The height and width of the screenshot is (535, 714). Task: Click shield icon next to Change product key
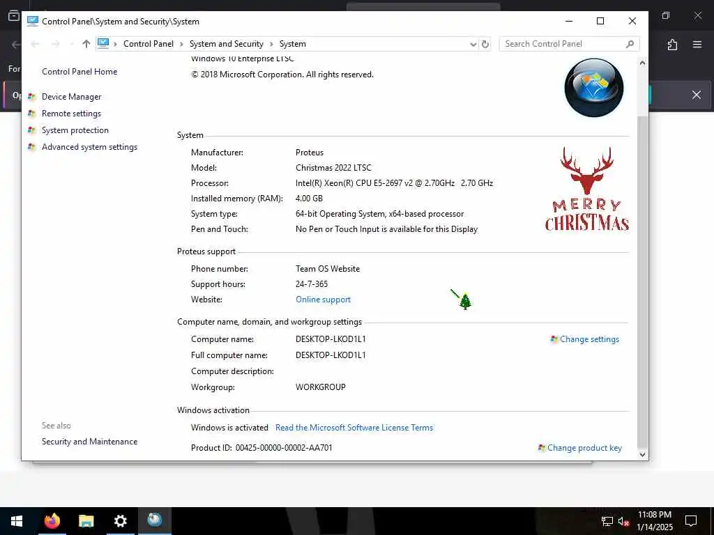541,448
